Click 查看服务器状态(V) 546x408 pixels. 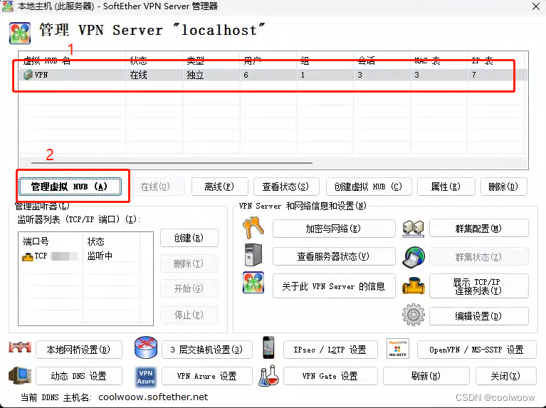[x=334, y=256]
